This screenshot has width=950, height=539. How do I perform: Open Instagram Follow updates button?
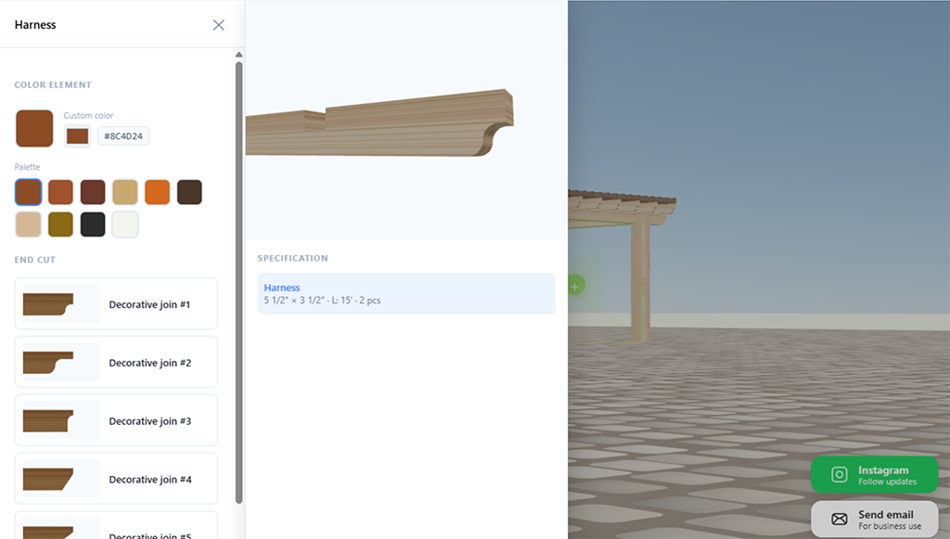coord(874,475)
